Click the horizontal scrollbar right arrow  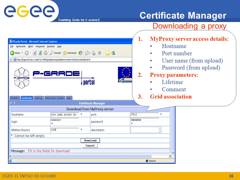point(170,156)
